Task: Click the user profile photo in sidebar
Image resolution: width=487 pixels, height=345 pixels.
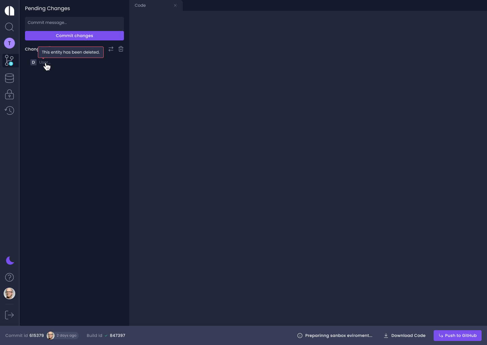Action: [x=9, y=293]
